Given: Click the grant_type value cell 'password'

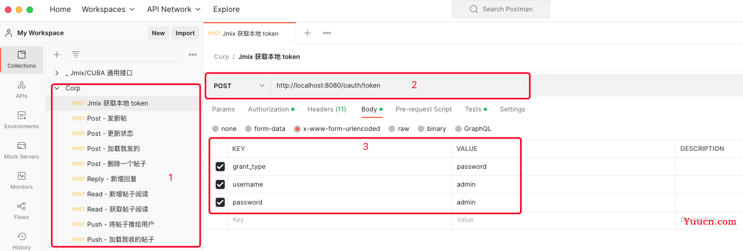Looking at the screenshot, I should (563, 167).
